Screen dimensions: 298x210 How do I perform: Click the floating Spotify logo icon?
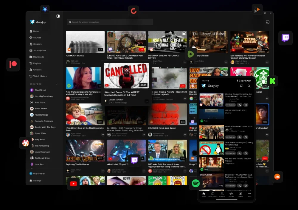pyautogui.click(x=195, y=183)
